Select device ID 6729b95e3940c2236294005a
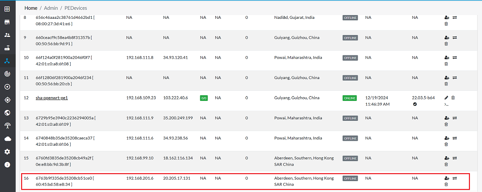The height and width of the screenshot is (192, 482). coord(65,118)
